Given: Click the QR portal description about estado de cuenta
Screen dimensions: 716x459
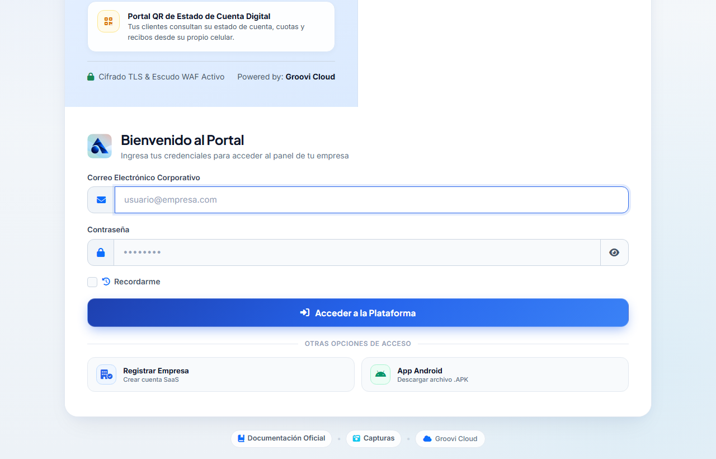Looking at the screenshot, I should click(x=216, y=32).
